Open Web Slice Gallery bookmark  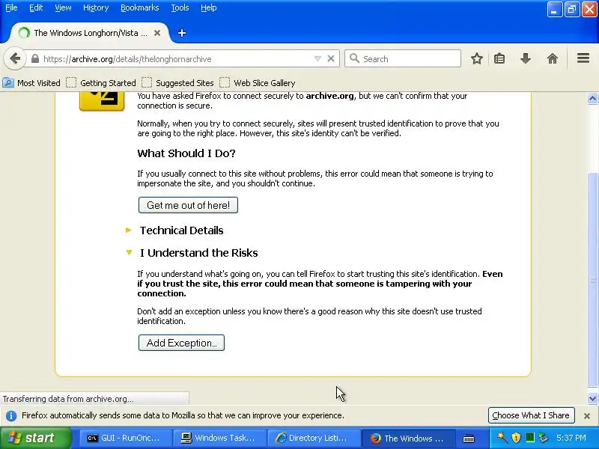tap(258, 83)
